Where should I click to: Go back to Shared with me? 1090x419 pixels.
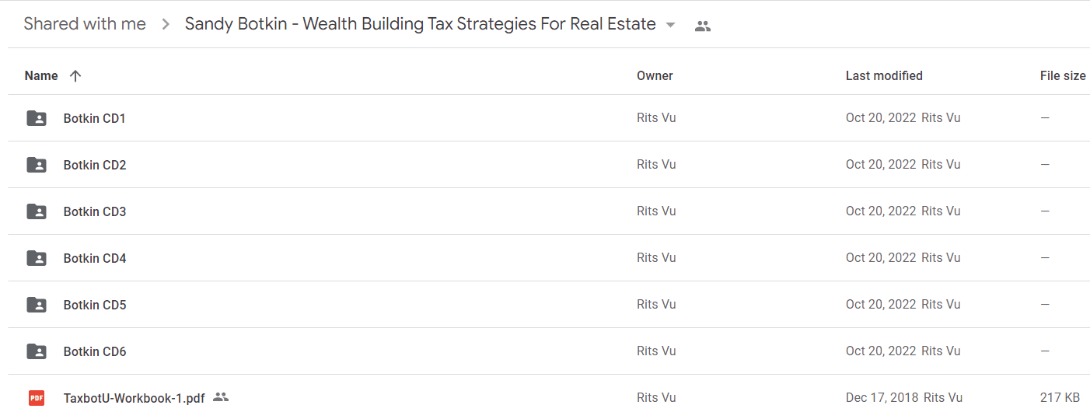[85, 24]
